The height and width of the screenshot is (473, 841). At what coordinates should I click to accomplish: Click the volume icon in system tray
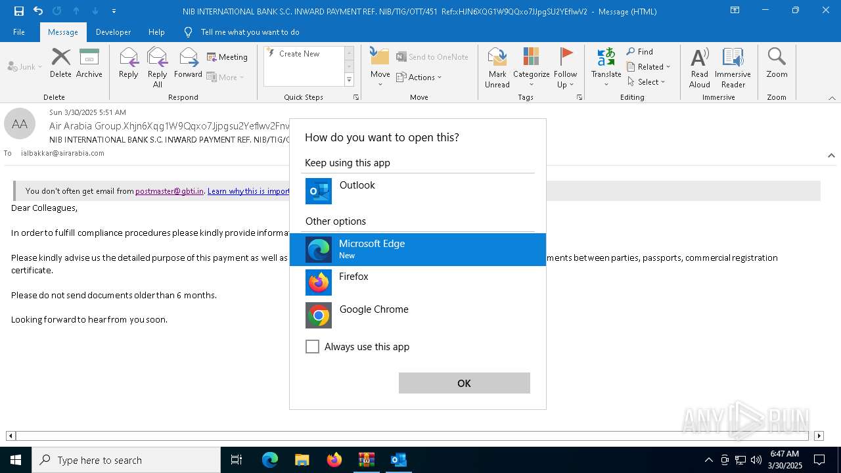[756, 460]
